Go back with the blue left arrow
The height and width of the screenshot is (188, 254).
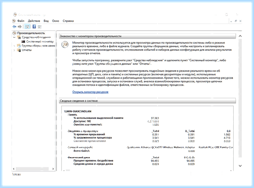[x=14, y=27]
